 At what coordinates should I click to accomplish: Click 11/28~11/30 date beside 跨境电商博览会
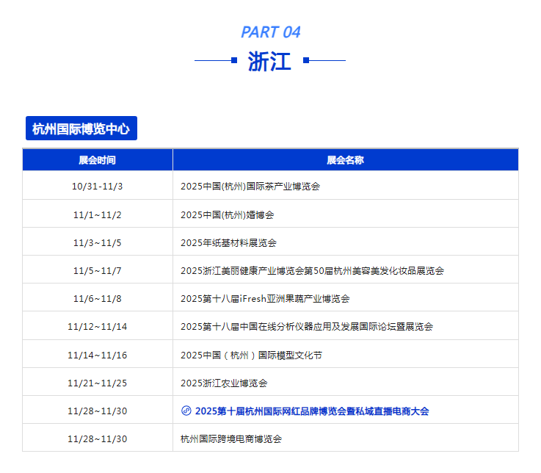click(x=98, y=439)
